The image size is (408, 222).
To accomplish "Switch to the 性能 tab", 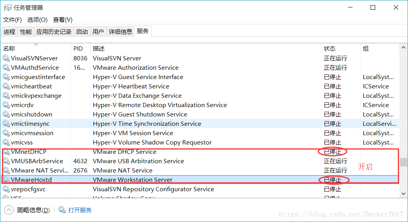I will point(26,32).
